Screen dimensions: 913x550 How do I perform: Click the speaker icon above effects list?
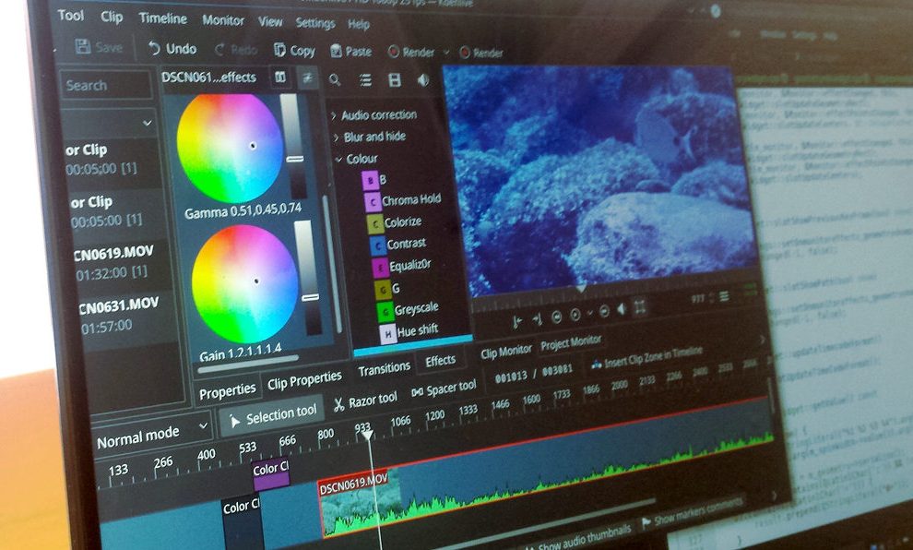click(423, 81)
